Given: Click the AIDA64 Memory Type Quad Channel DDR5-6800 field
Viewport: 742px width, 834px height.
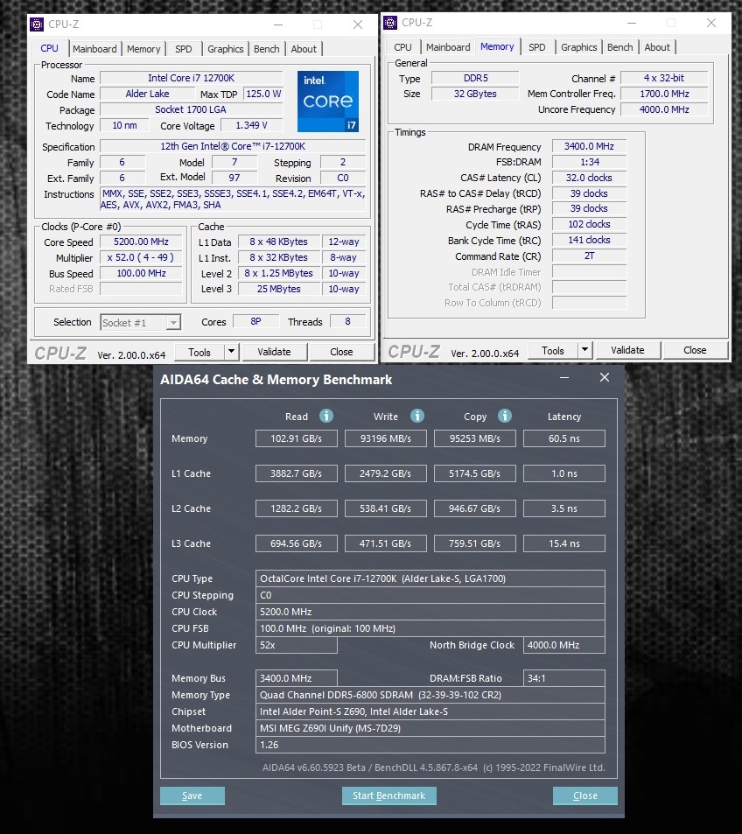Looking at the screenshot, I should 430,695.
